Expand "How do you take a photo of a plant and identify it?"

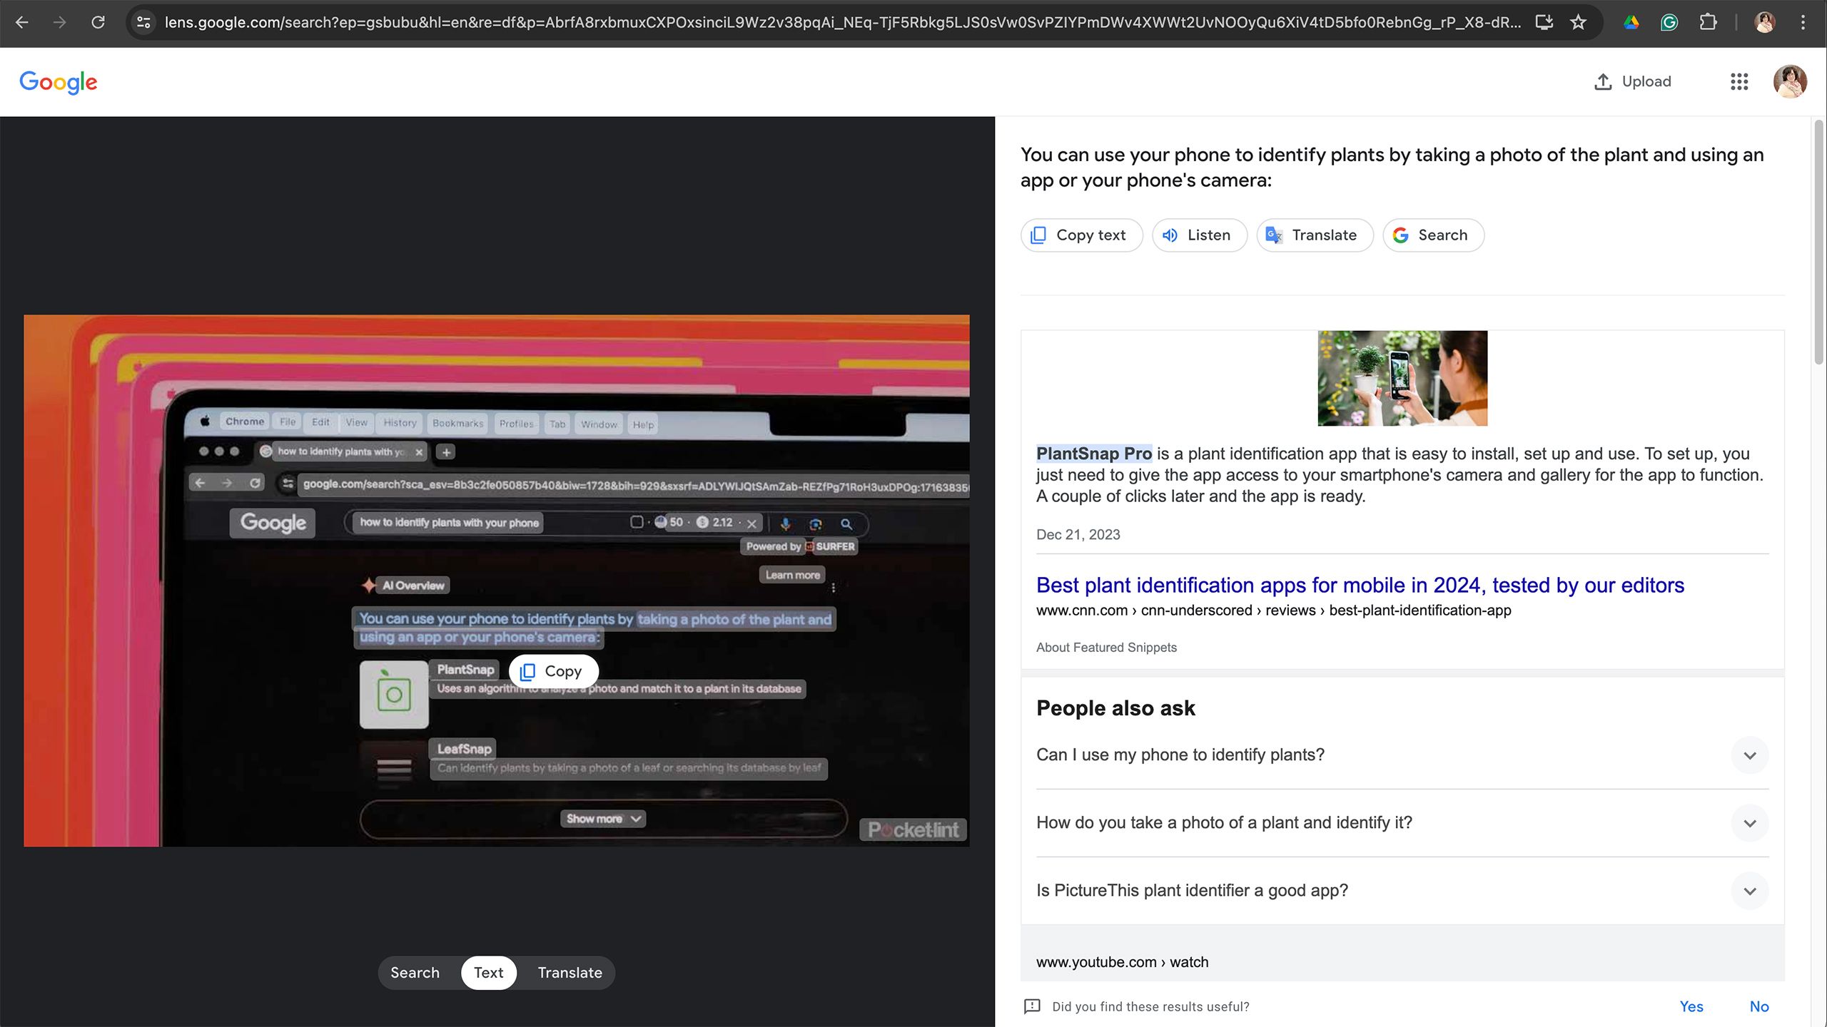click(x=1749, y=822)
